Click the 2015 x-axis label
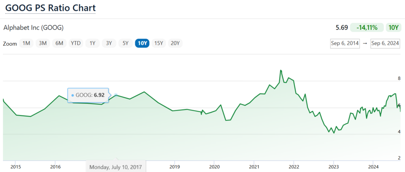 click(15, 167)
